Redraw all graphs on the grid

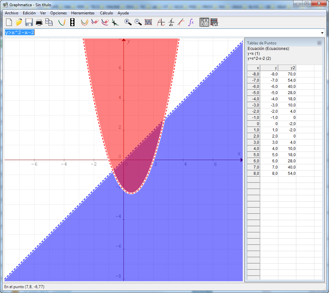tap(84, 22)
